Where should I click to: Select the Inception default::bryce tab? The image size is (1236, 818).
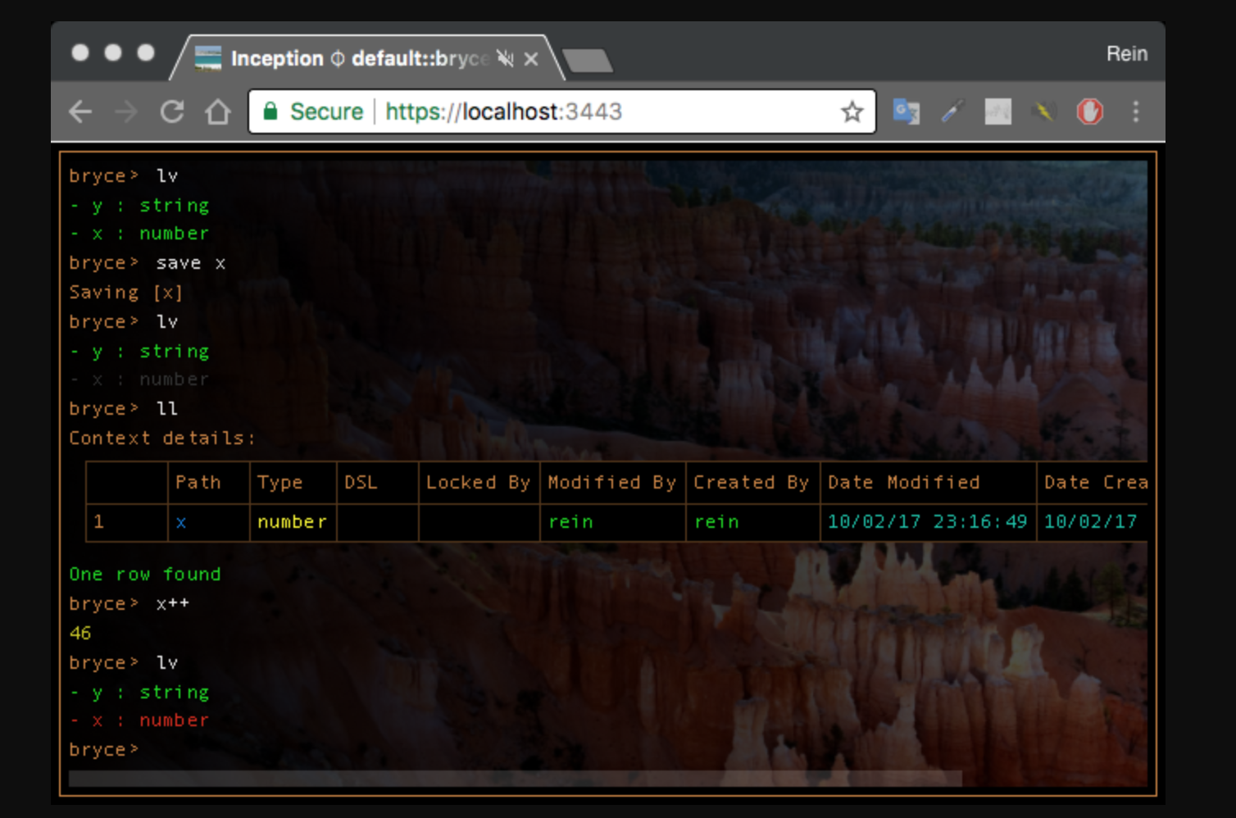[367, 58]
